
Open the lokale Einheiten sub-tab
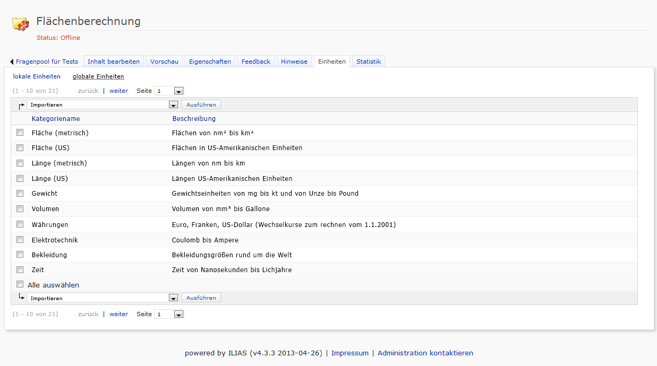(x=37, y=76)
